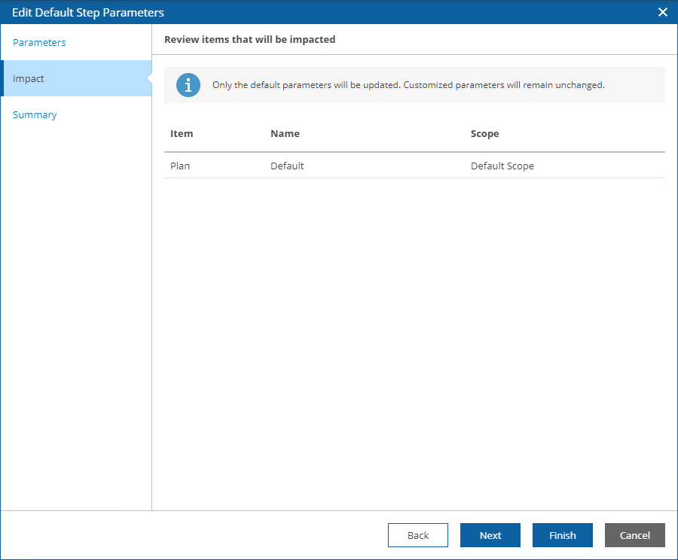Select the highlighted Impact step
This screenshot has height=560, width=678.
click(x=28, y=78)
